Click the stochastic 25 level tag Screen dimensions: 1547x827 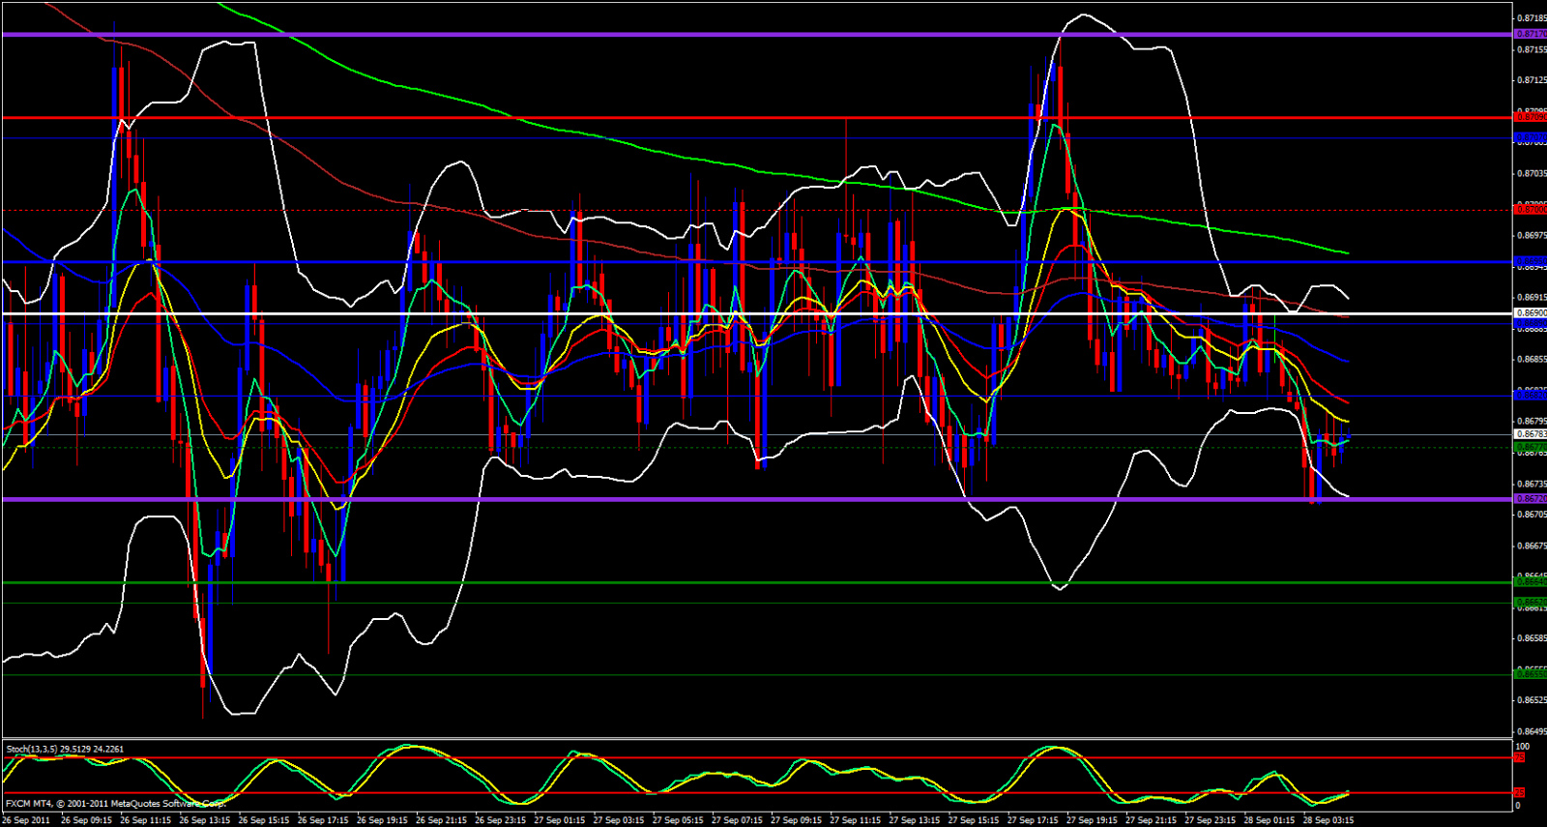click(x=1520, y=793)
